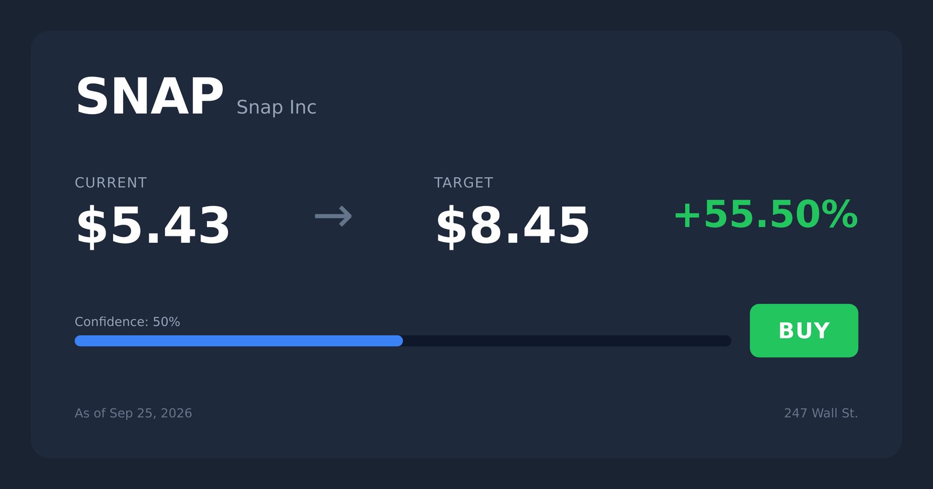Click the As of Sep 25, 2026 date
The image size is (933, 489).
tap(134, 413)
